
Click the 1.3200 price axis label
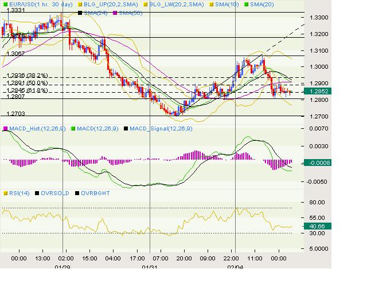(x=319, y=34)
